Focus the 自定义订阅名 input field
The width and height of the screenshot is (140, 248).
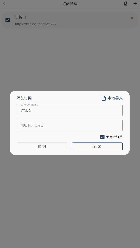(x=70, y=110)
